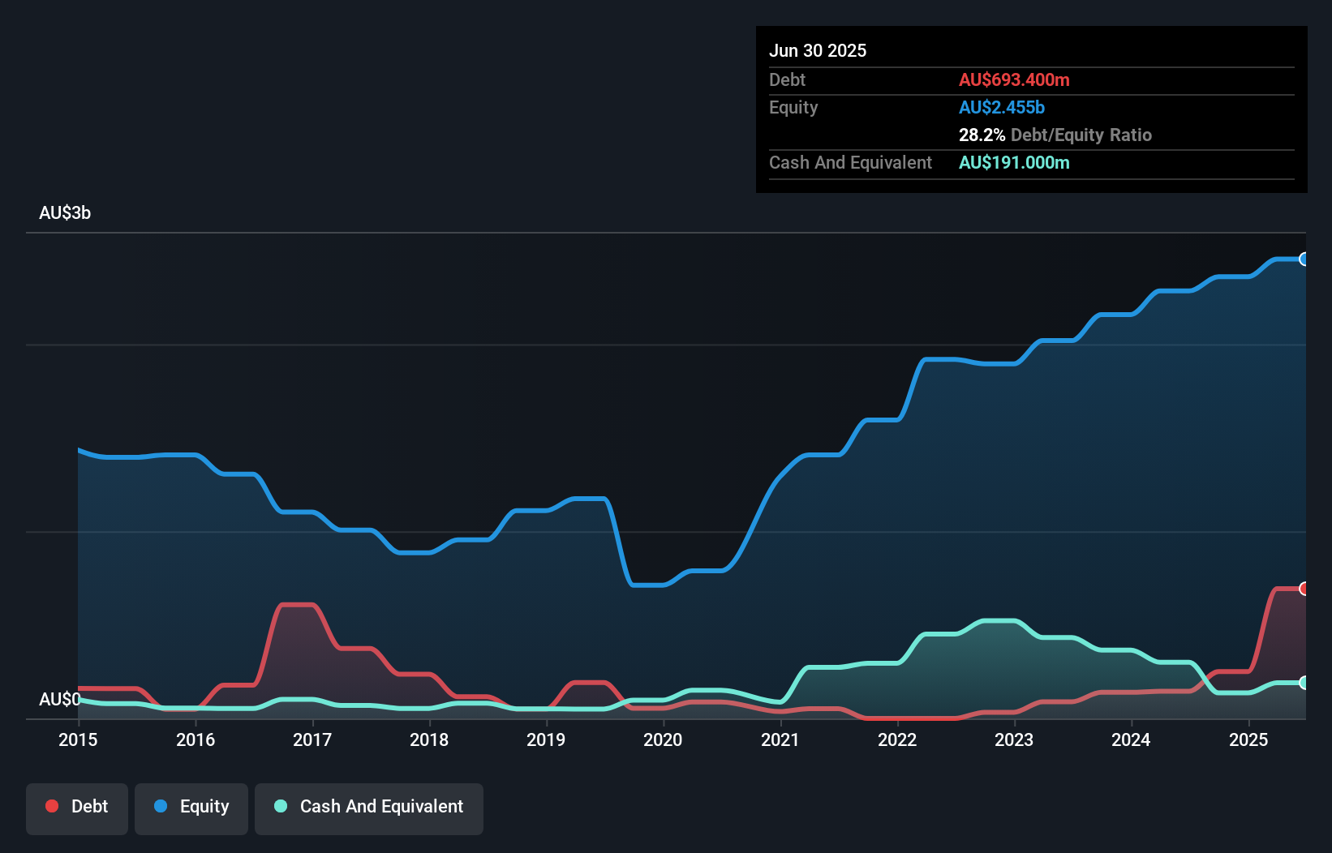Click the red Debt value AU$693.400m
This screenshot has height=853, width=1332.
pyautogui.click(x=1014, y=79)
